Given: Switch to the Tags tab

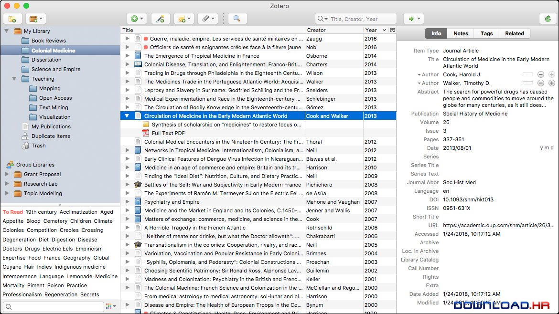Looking at the screenshot, I should coord(486,33).
